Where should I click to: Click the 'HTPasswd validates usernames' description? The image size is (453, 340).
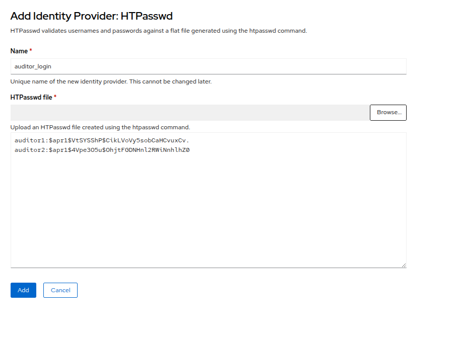[159, 31]
